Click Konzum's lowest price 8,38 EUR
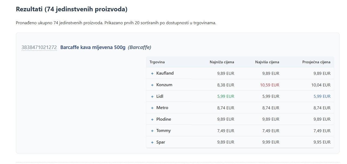 tap(226, 85)
